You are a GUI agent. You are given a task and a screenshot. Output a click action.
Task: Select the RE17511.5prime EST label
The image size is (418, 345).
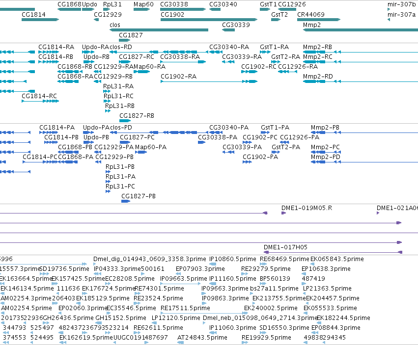click(185, 308)
